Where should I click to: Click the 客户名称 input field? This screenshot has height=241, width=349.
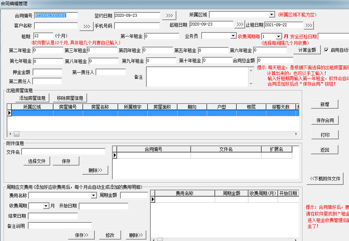pyautogui.click(x=56, y=26)
